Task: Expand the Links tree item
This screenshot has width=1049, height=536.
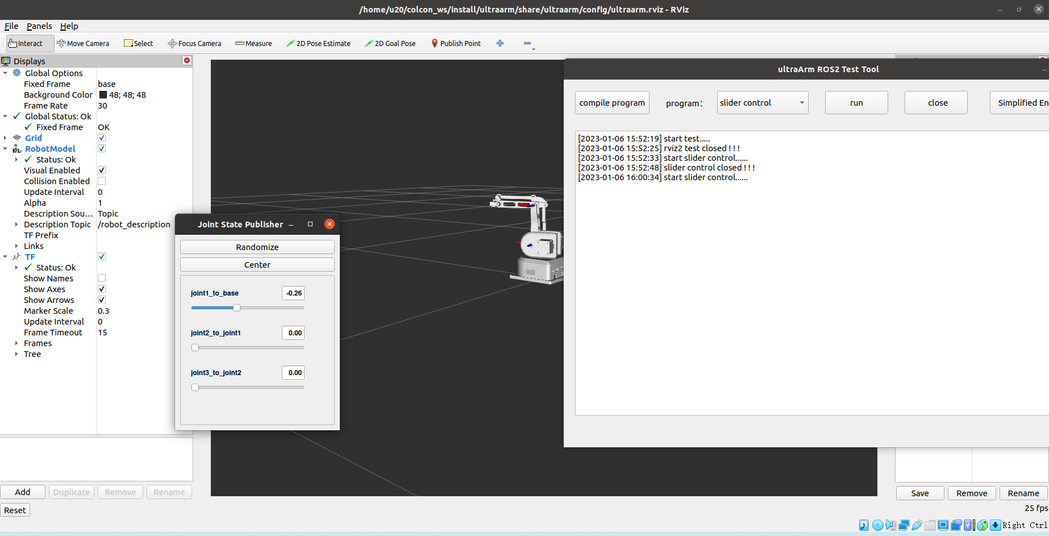Action: pos(16,246)
